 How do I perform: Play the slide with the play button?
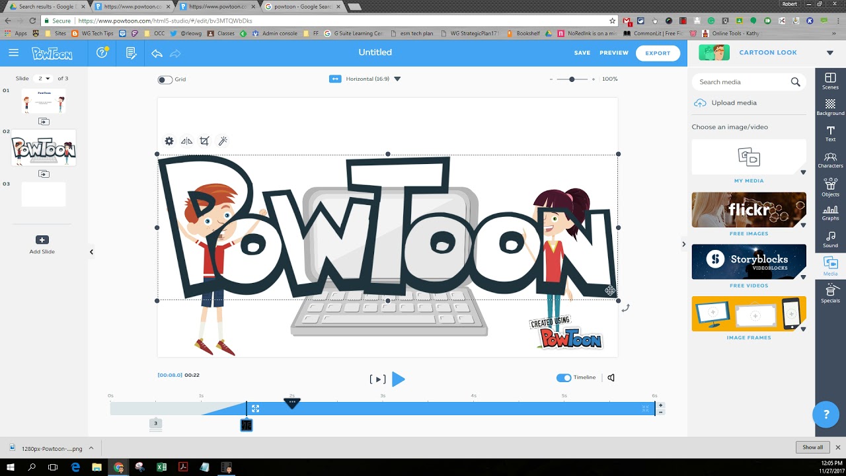398,379
